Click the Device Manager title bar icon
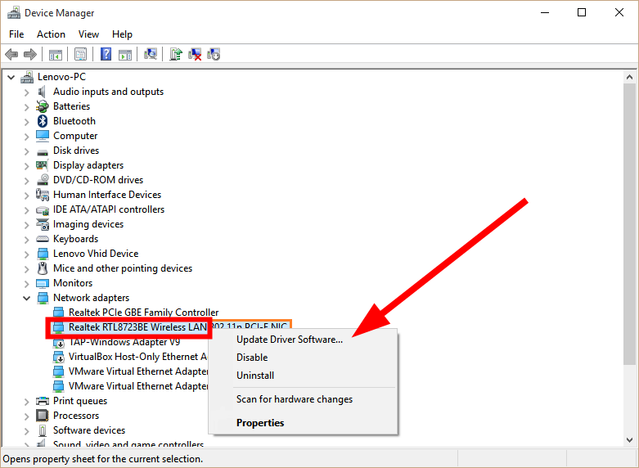This screenshot has width=639, height=468. click(x=14, y=12)
